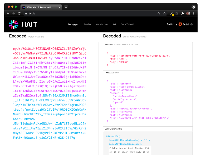Go back to the previous page

8,13
